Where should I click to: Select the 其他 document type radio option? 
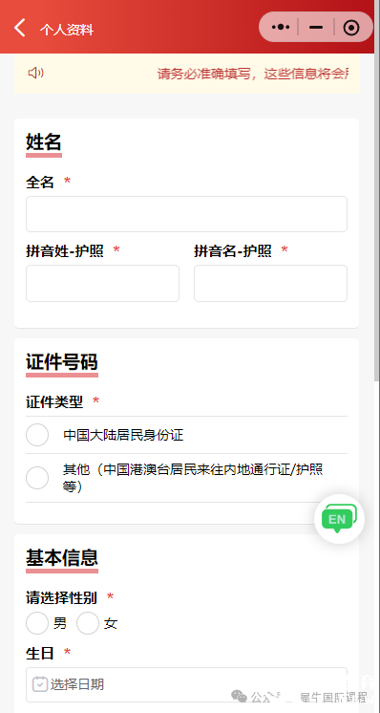tap(37, 478)
